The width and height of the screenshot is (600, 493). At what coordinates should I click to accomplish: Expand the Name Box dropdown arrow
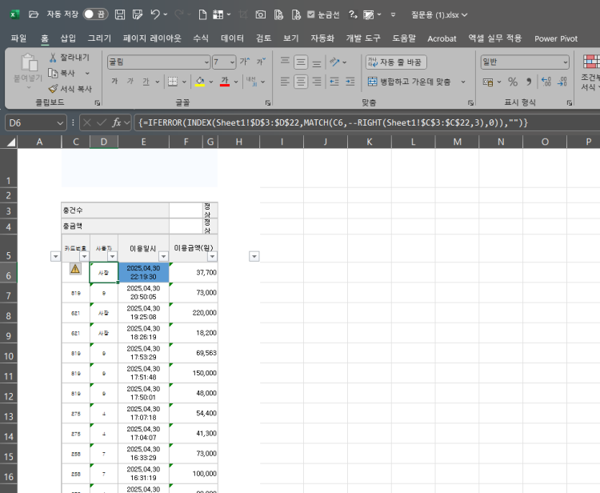click(x=60, y=123)
